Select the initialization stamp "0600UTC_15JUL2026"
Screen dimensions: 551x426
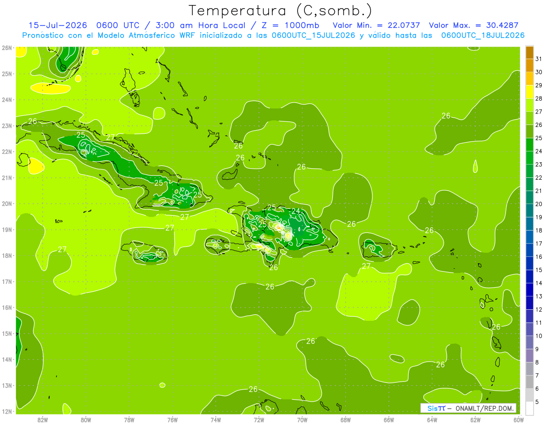[x=313, y=35]
